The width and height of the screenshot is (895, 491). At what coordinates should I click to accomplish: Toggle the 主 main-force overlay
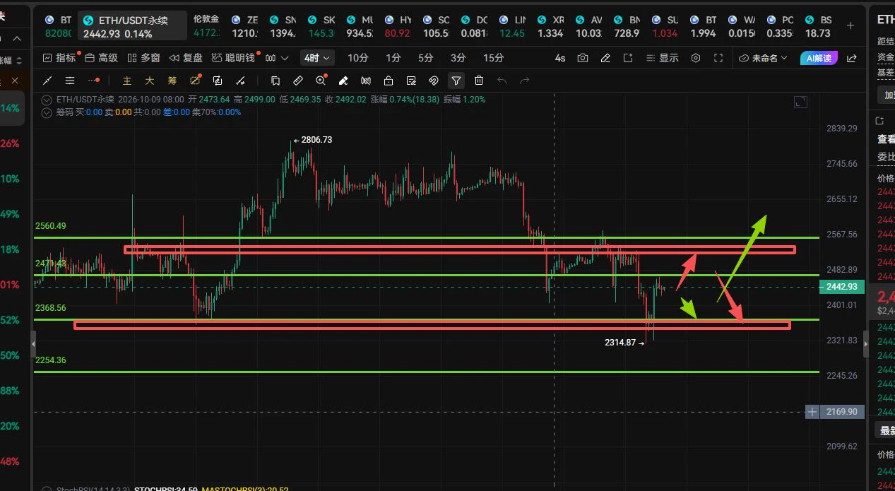point(127,81)
